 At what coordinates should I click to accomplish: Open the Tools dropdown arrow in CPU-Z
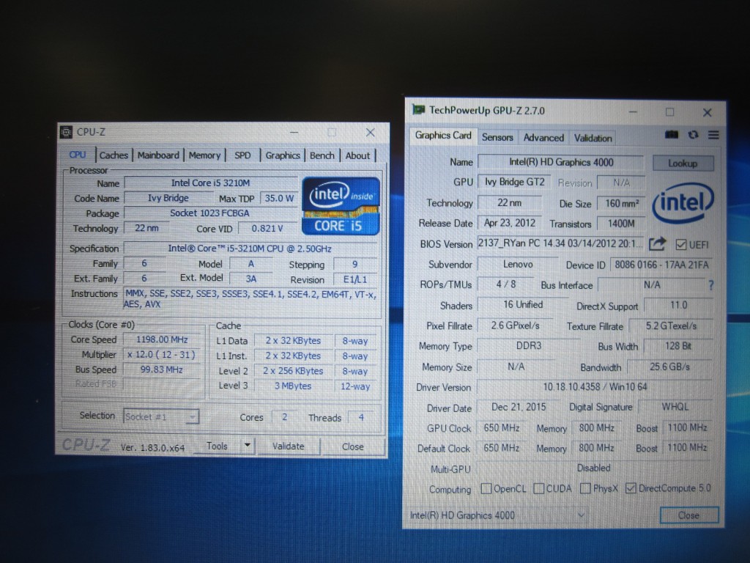tap(248, 446)
